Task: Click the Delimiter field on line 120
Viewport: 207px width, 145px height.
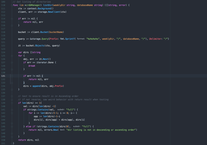Action: pos(155,39)
